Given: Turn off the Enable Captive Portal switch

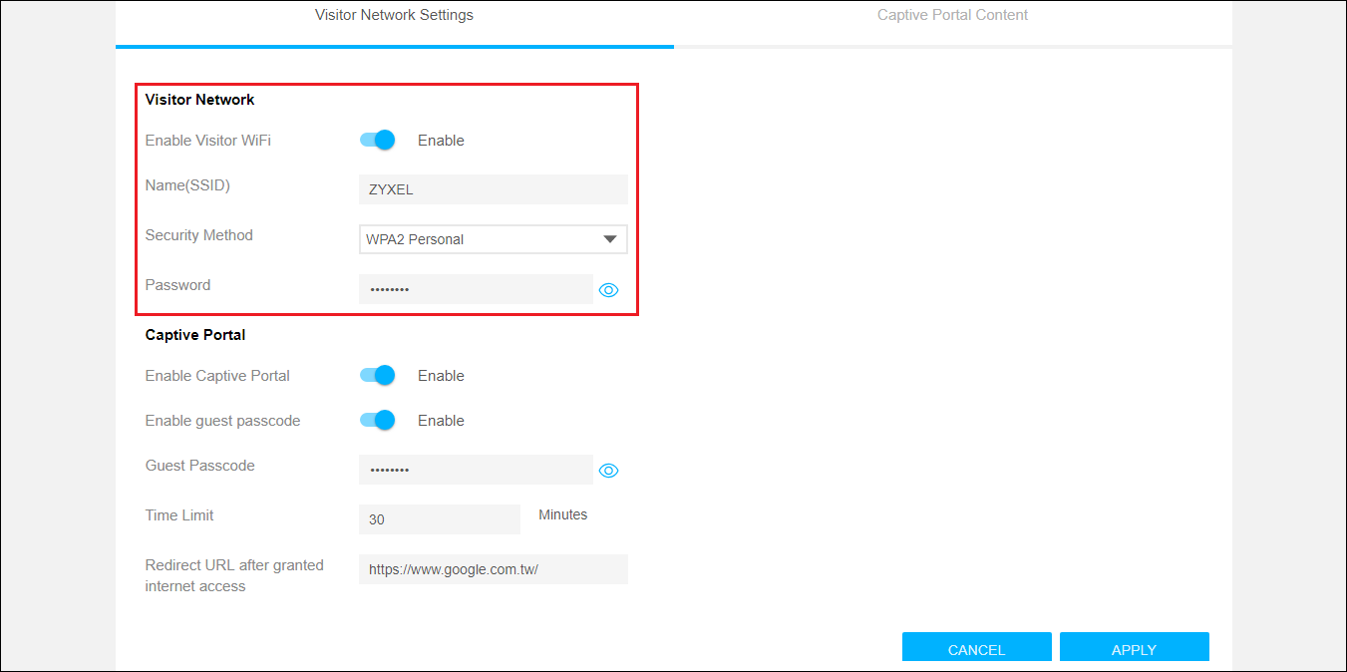Looking at the screenshot, I should pos(378,375).
